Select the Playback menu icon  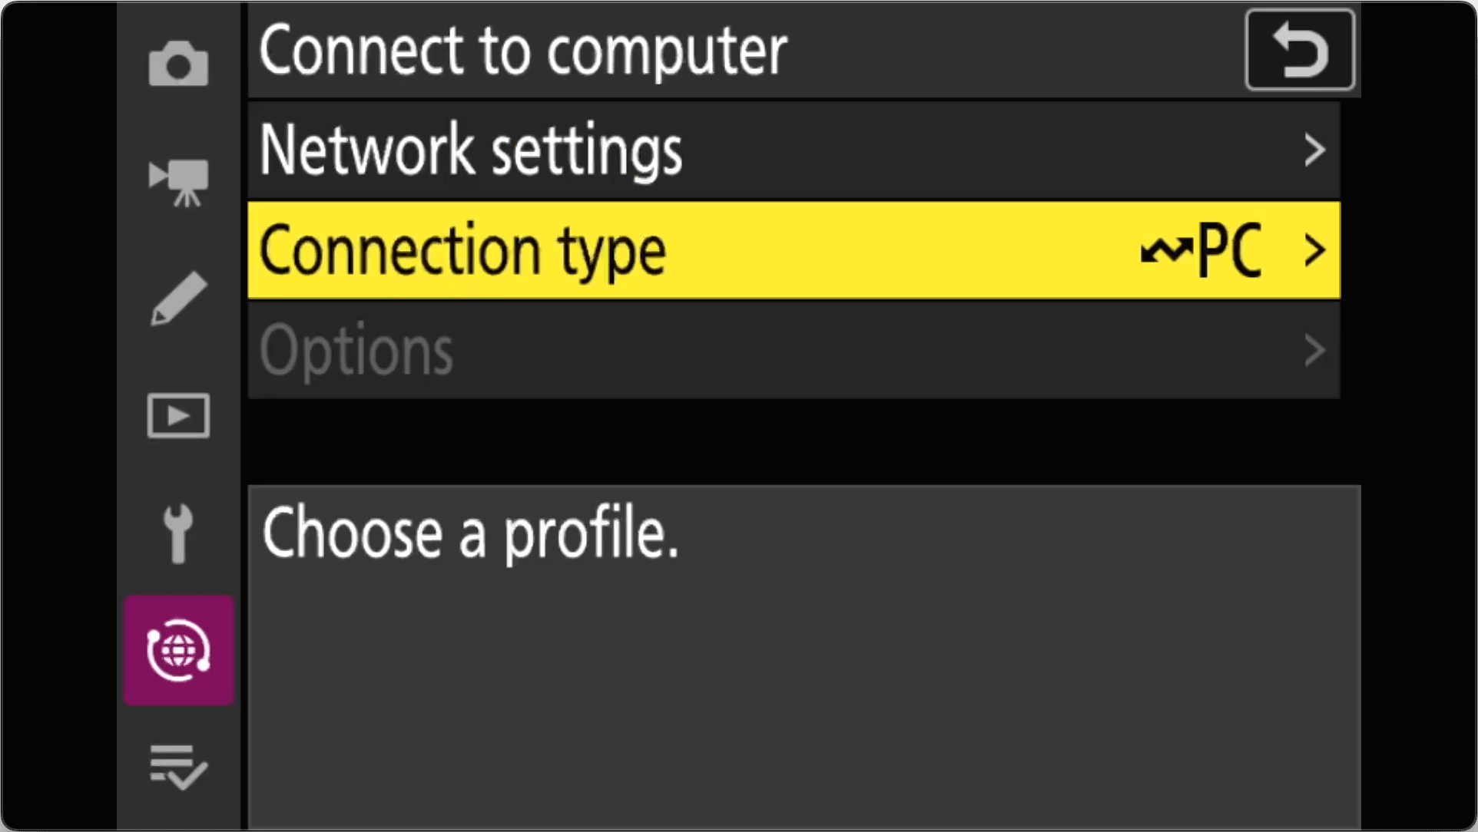pyautogui.click(x=178, y=415)
